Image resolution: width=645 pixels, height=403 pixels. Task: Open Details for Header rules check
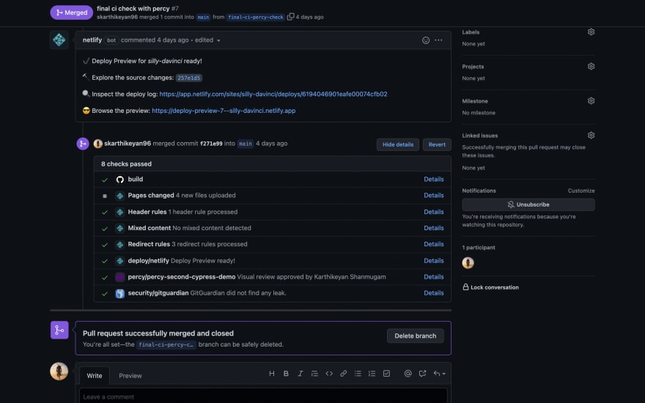pos(434,212)
